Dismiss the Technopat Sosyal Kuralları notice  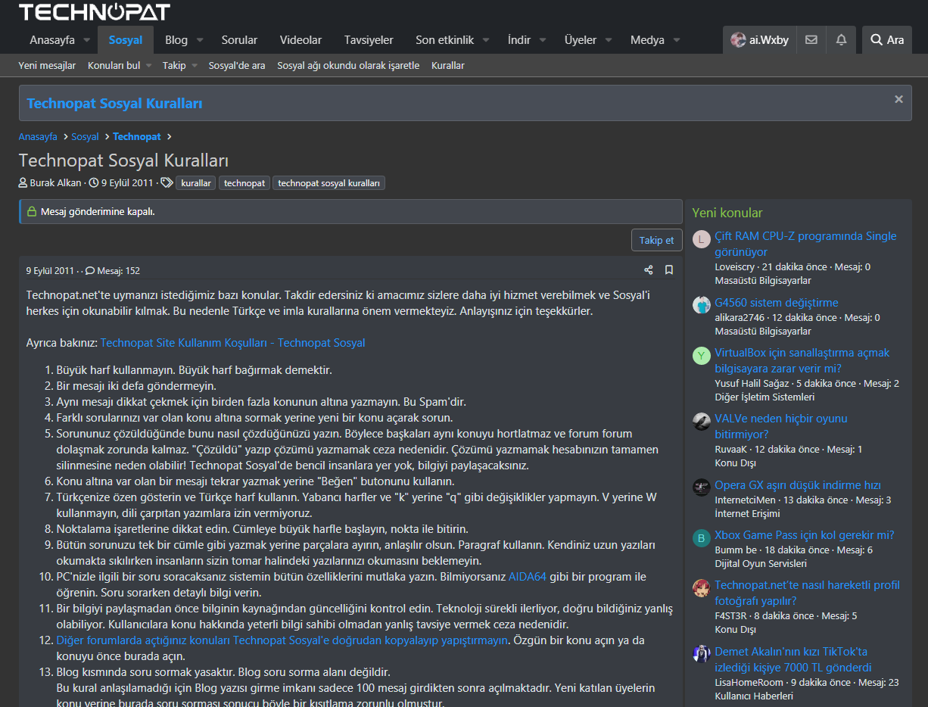(x=898, y=99)
